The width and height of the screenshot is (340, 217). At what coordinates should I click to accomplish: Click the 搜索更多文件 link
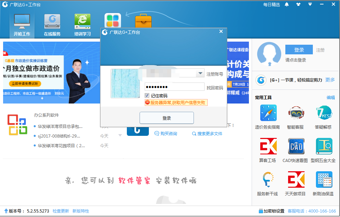(207, 134)
